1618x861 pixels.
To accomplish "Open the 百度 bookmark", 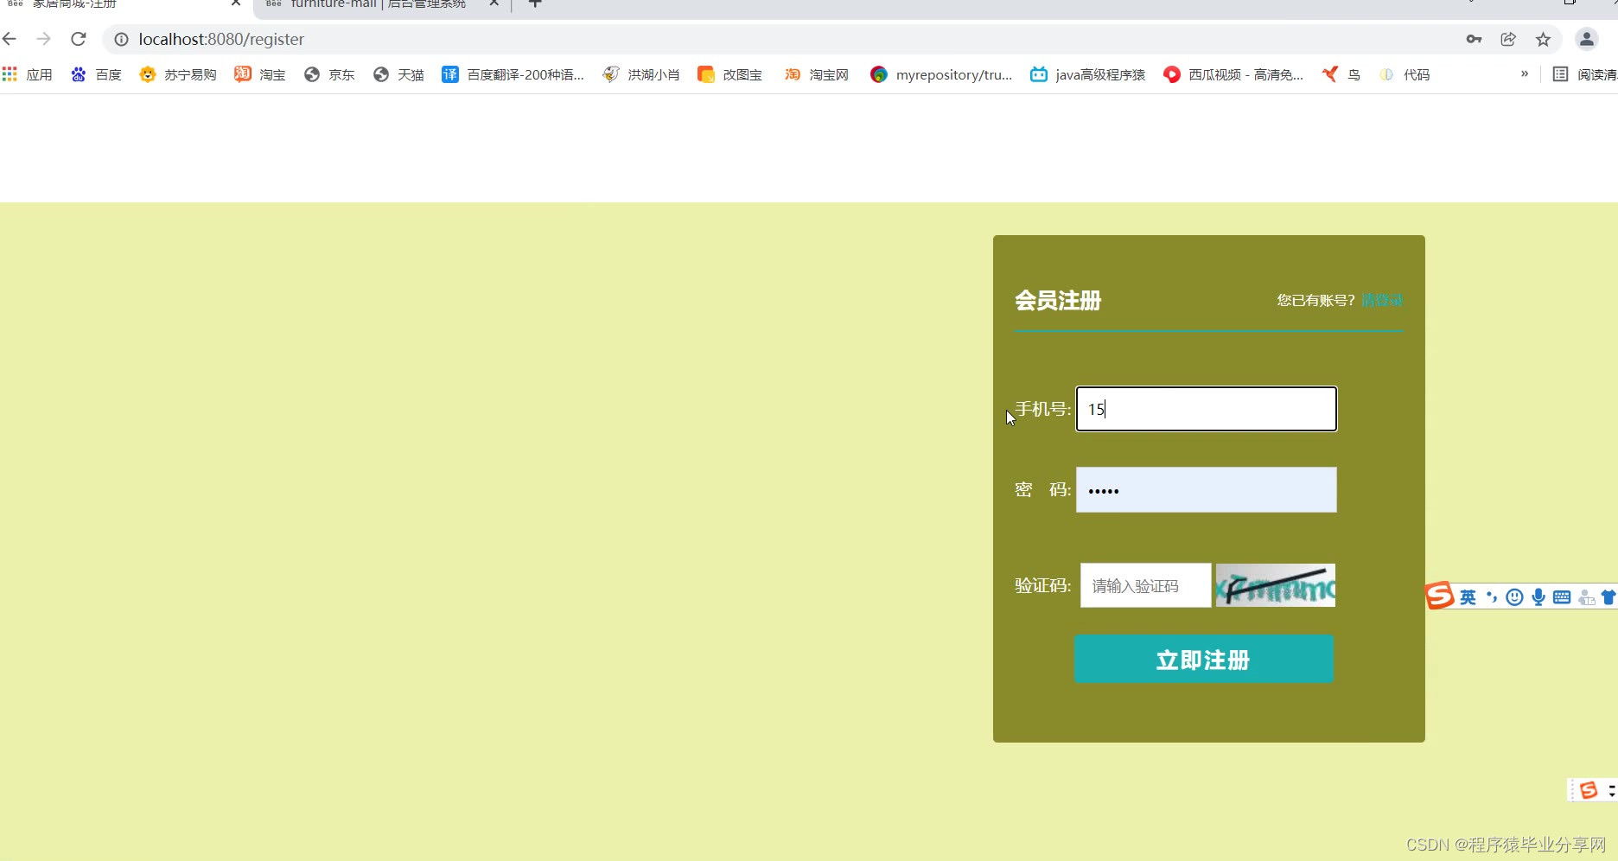I will (x=96, y=74).
